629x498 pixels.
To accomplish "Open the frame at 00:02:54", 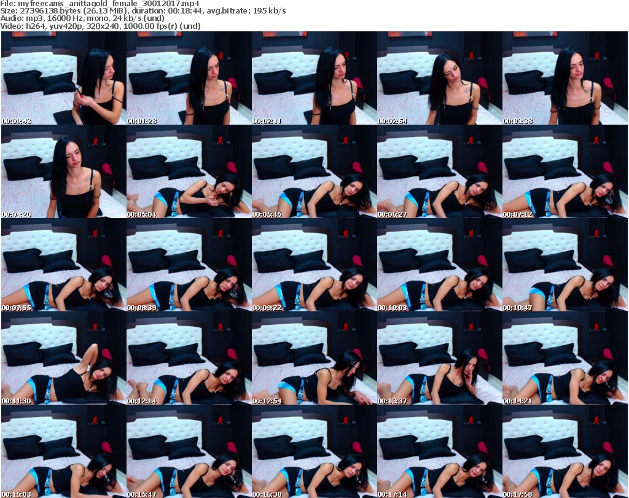I will coord(439,78).
